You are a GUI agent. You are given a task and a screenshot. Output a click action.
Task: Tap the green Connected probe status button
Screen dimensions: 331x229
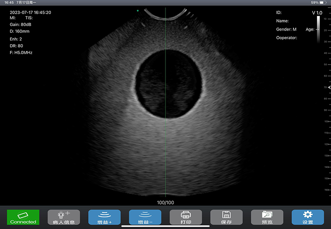click(23, 217)
